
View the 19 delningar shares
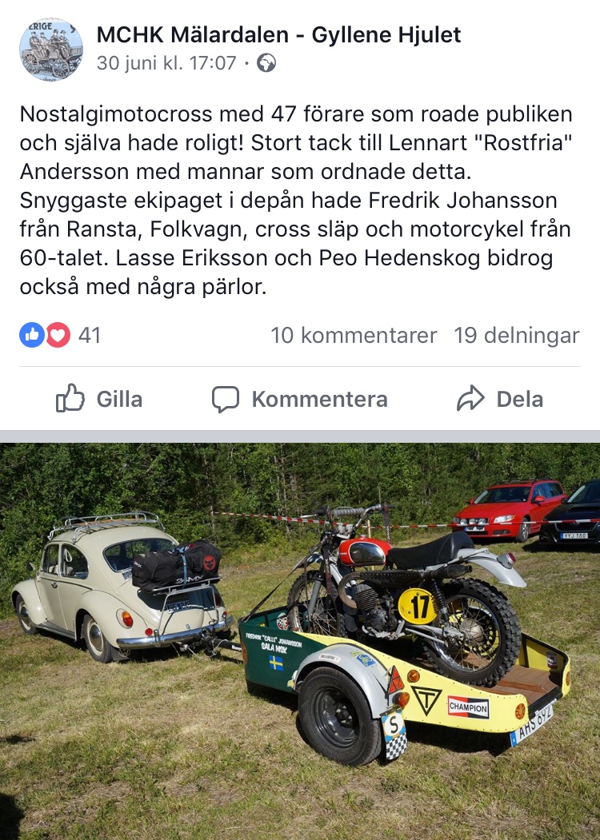517,336
